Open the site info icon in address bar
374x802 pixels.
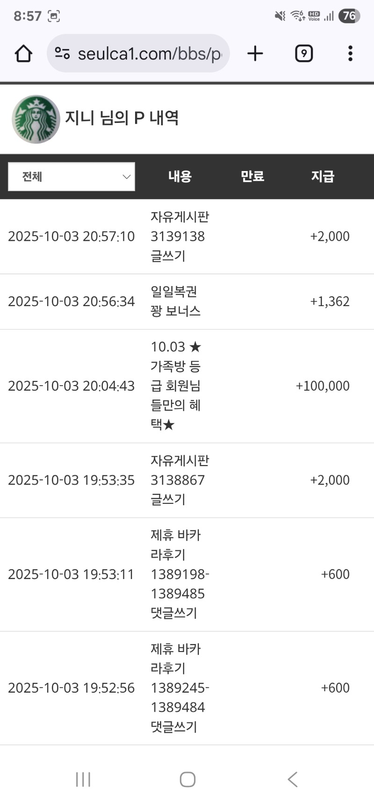coord(62,54)
